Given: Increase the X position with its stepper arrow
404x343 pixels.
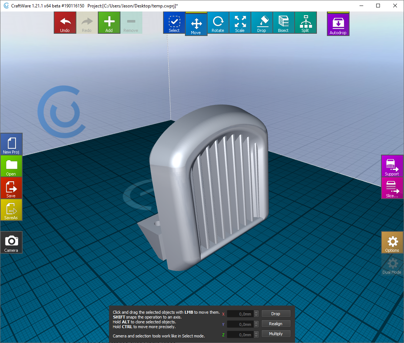Looking at the screenshot, I should 256,312.
